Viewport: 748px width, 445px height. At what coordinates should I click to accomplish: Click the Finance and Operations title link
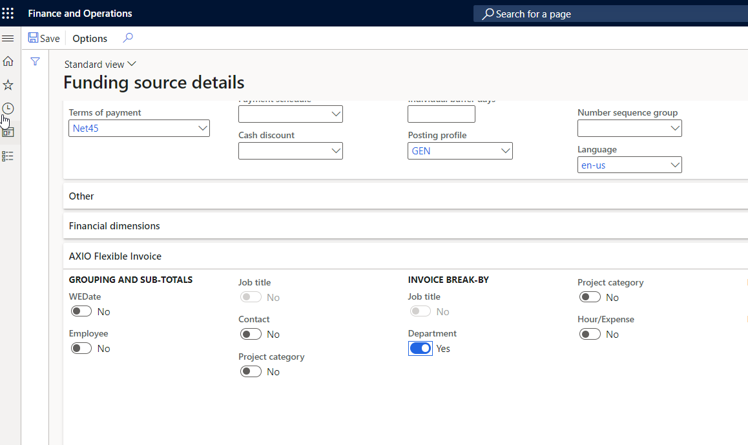click(79, 13)
